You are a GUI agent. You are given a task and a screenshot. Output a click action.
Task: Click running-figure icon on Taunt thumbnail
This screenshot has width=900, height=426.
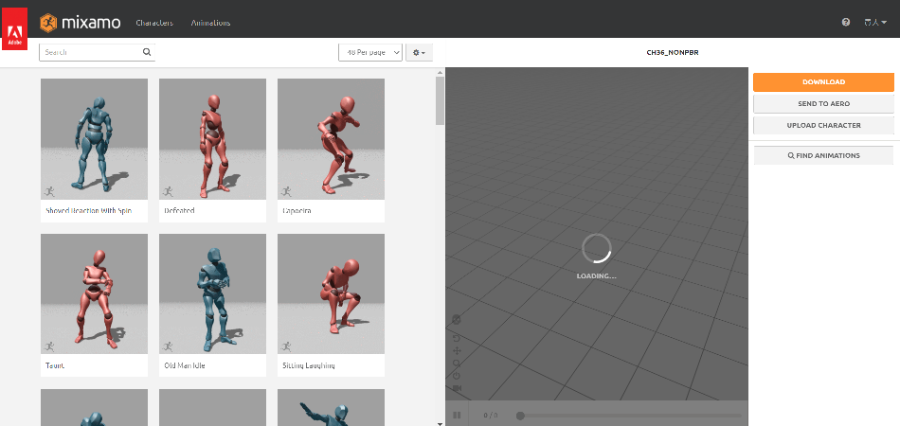49,346
